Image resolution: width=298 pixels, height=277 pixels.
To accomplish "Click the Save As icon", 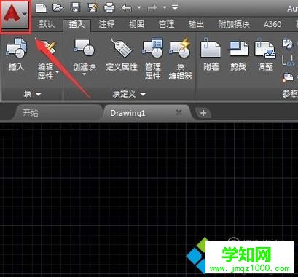I will pyautogui.click(x=93, y=8).
